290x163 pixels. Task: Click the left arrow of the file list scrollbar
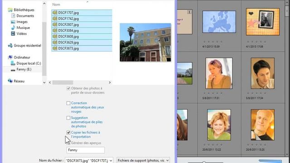click(x=50, y=82)
